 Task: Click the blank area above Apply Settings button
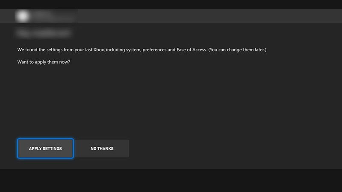45,107
